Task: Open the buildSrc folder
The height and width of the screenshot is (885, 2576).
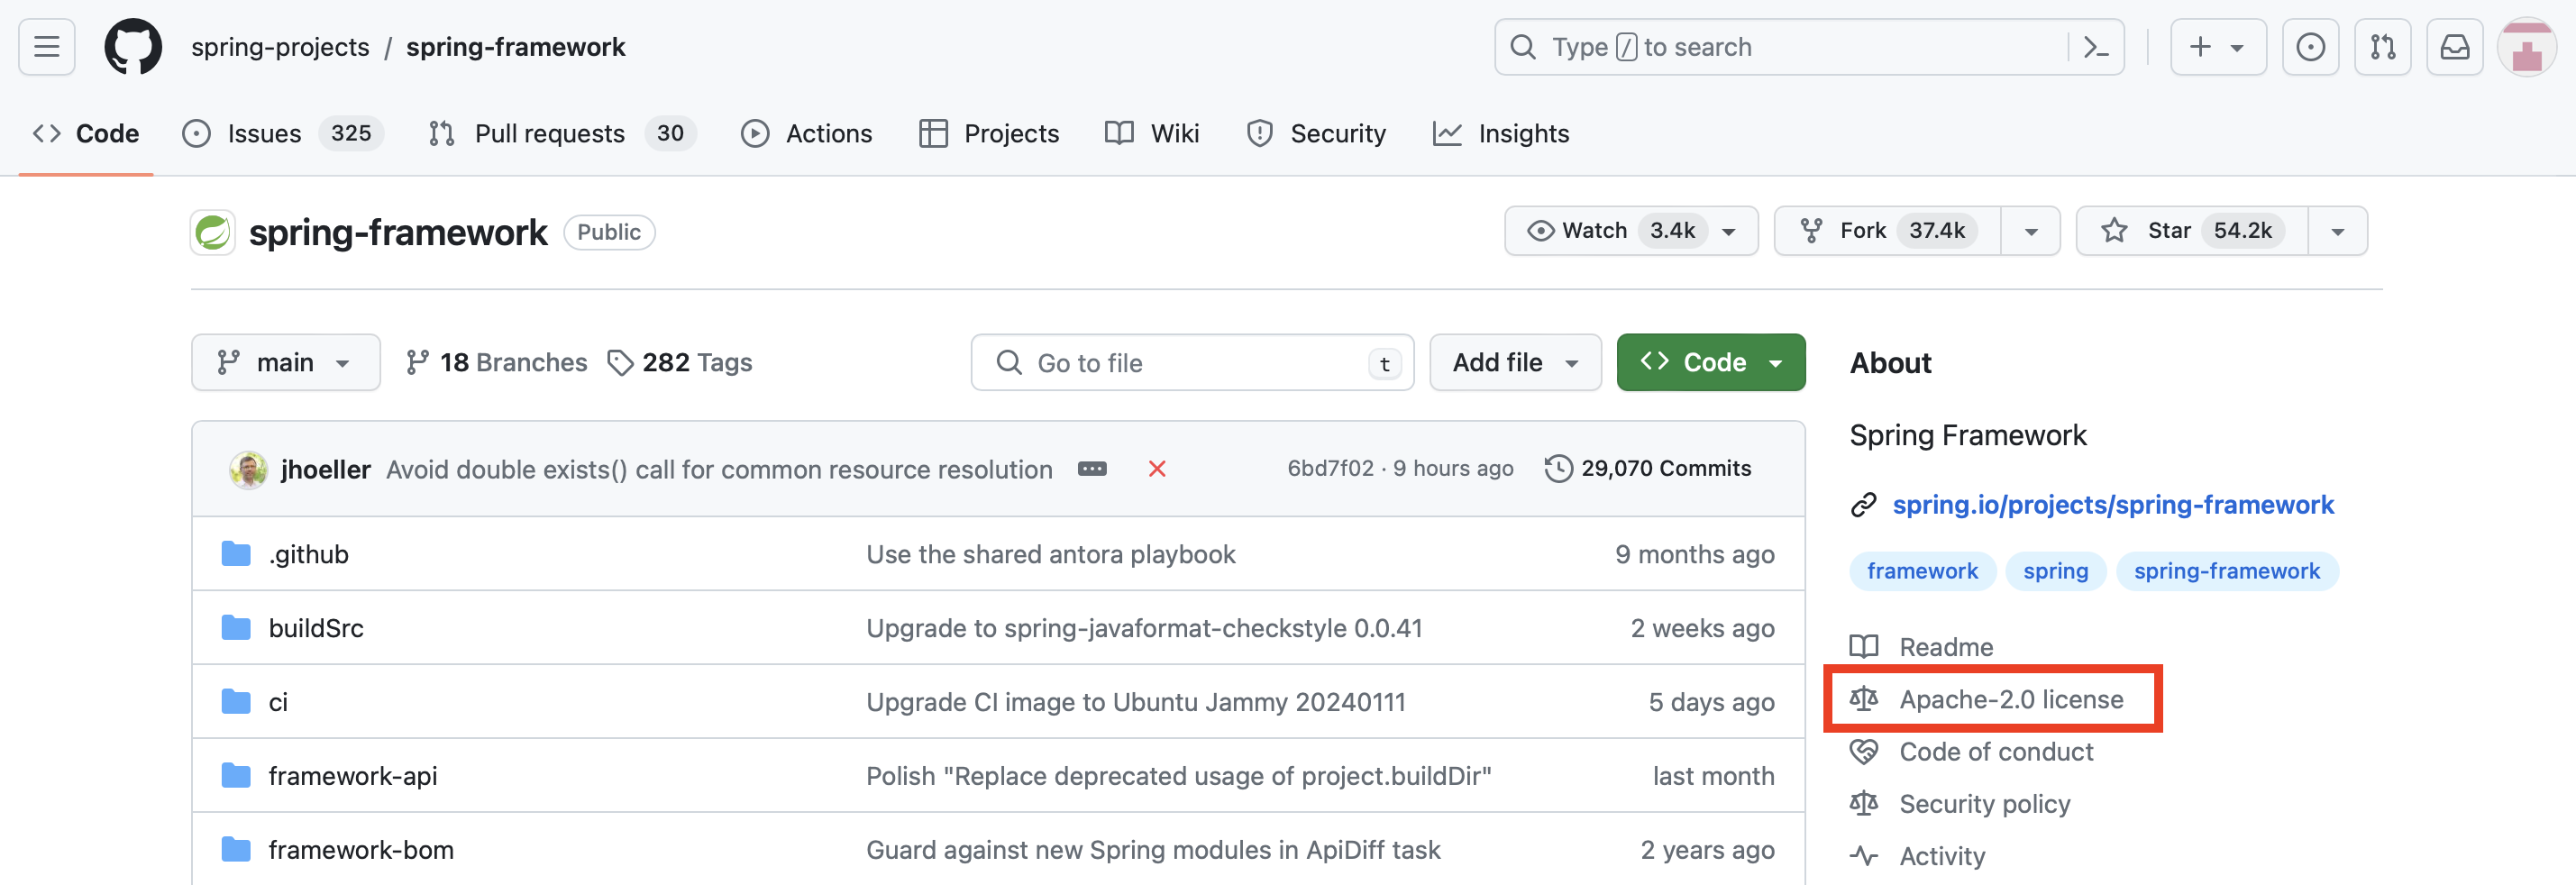Action: [x=316, y=628]
